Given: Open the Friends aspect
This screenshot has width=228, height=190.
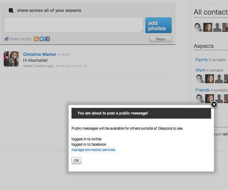Looking at the screenshot, I should pyautogui.click(x=202, y=90).
